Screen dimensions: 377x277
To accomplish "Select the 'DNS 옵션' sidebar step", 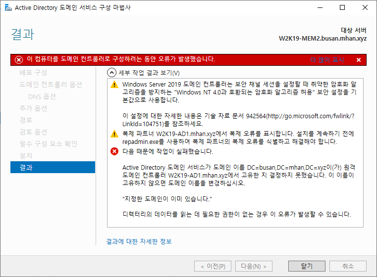I will coord(42,96).
